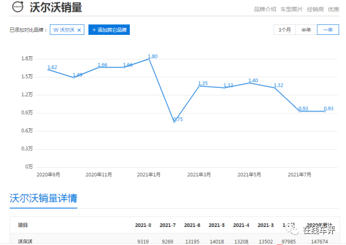Click the 2021年7月 axis label
The width and height of the screenshot is (346, 245).
tap(299, 175)
